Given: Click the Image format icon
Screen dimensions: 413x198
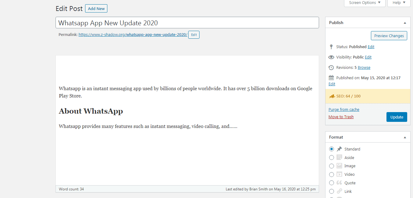Looking at the screenshot, I should 339,166.
